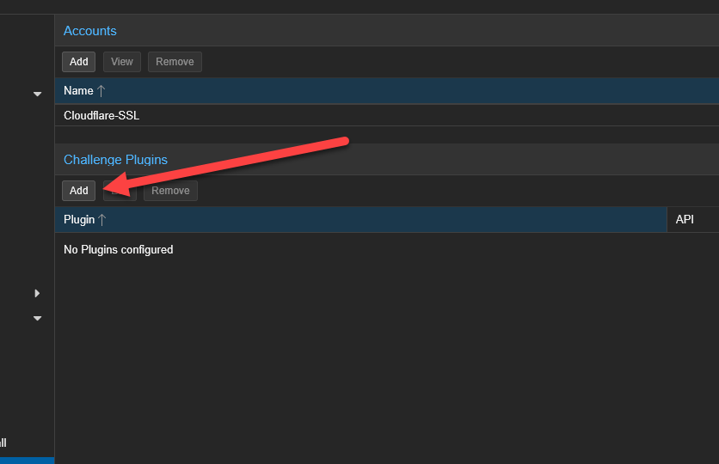Expand the right-pointing sidebar tree arrow
The height and width of the screenshot is (464, 719).
coord(37,293)
